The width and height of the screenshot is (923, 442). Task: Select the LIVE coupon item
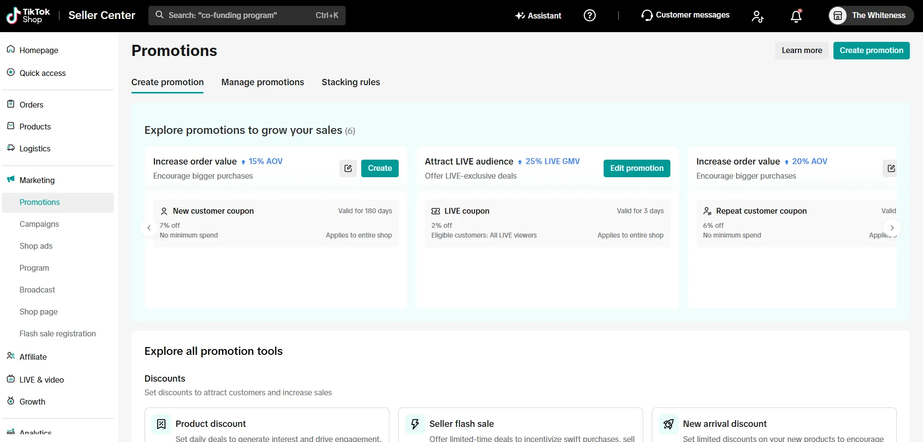coord(548,223)
